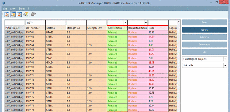This screenshot has height=112, width=230.
Task: Click the table's vertical scrollbar up arrow
Action: [178, 22]
